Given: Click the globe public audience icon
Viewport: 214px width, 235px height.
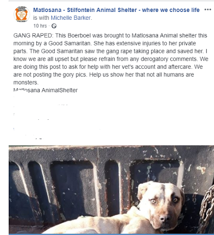Looking at the screenshot, I should [54, 26].
